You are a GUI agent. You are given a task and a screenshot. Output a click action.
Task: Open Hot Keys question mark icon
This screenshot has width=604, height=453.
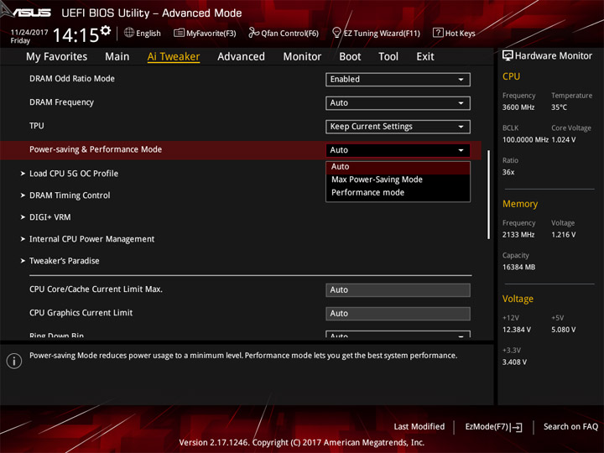click(438, 33)
